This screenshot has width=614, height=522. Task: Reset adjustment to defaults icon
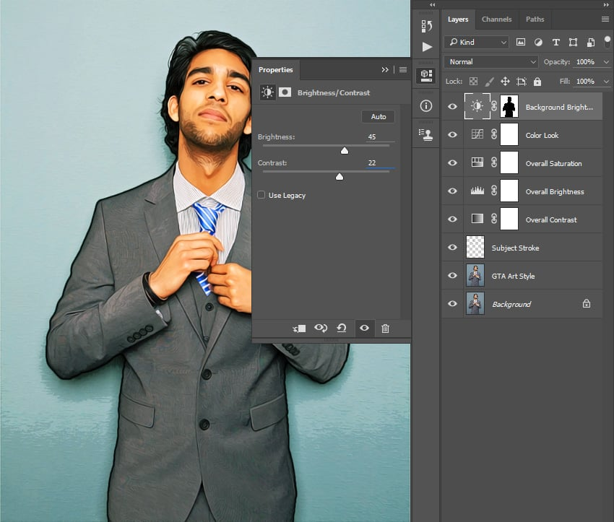click(342, 328)
